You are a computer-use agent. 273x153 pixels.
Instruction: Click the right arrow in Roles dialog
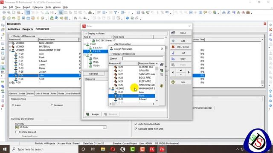pyautogui.click(x=189, y=72)
